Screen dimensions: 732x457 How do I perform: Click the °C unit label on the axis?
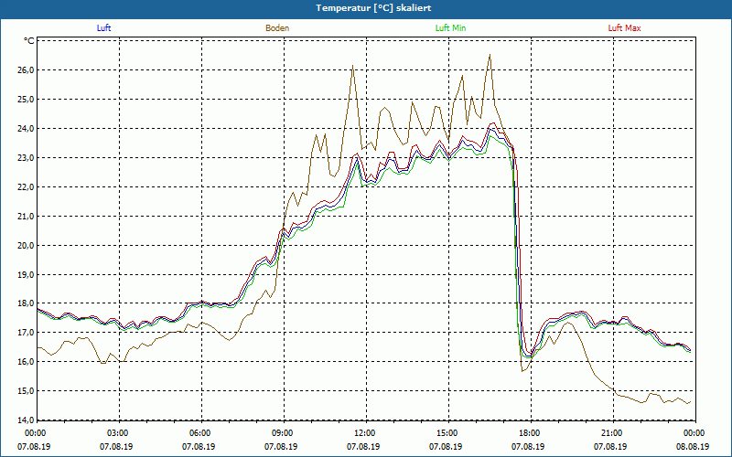click(28, 41)
